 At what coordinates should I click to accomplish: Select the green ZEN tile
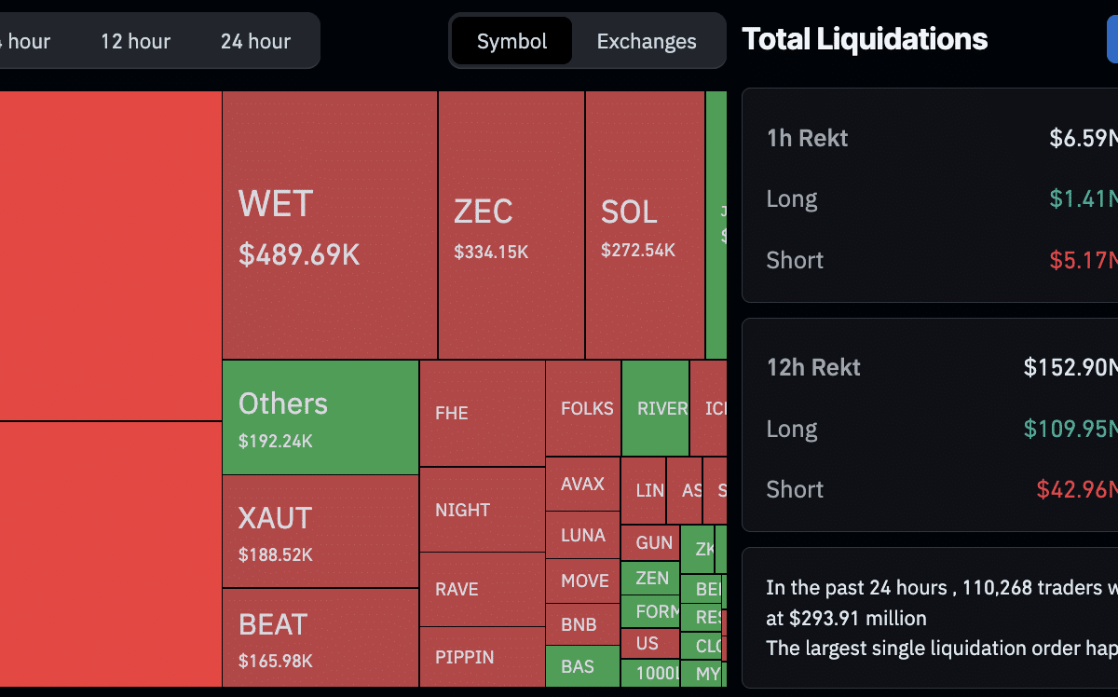(x=650, y=578)
